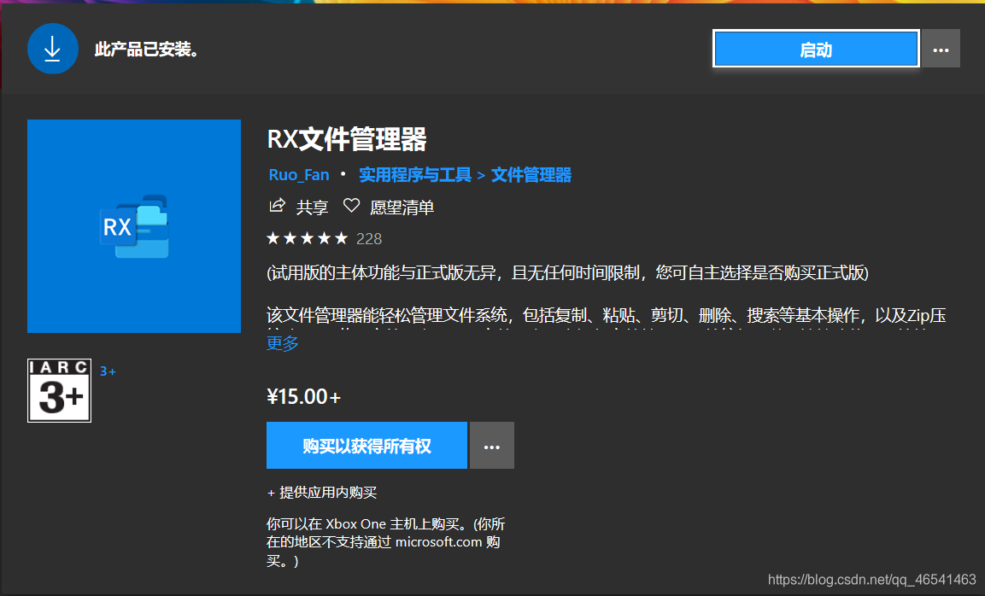Viewport: 985px width, 596px height.
Task: Click the 3+ age rating link
Action: point(108,371)
